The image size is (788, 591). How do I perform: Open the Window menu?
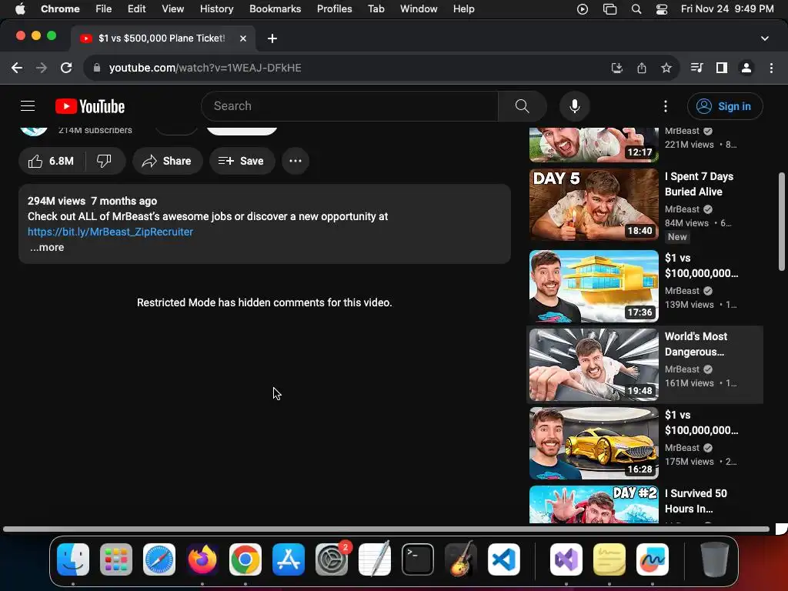[x=419, y=9]
